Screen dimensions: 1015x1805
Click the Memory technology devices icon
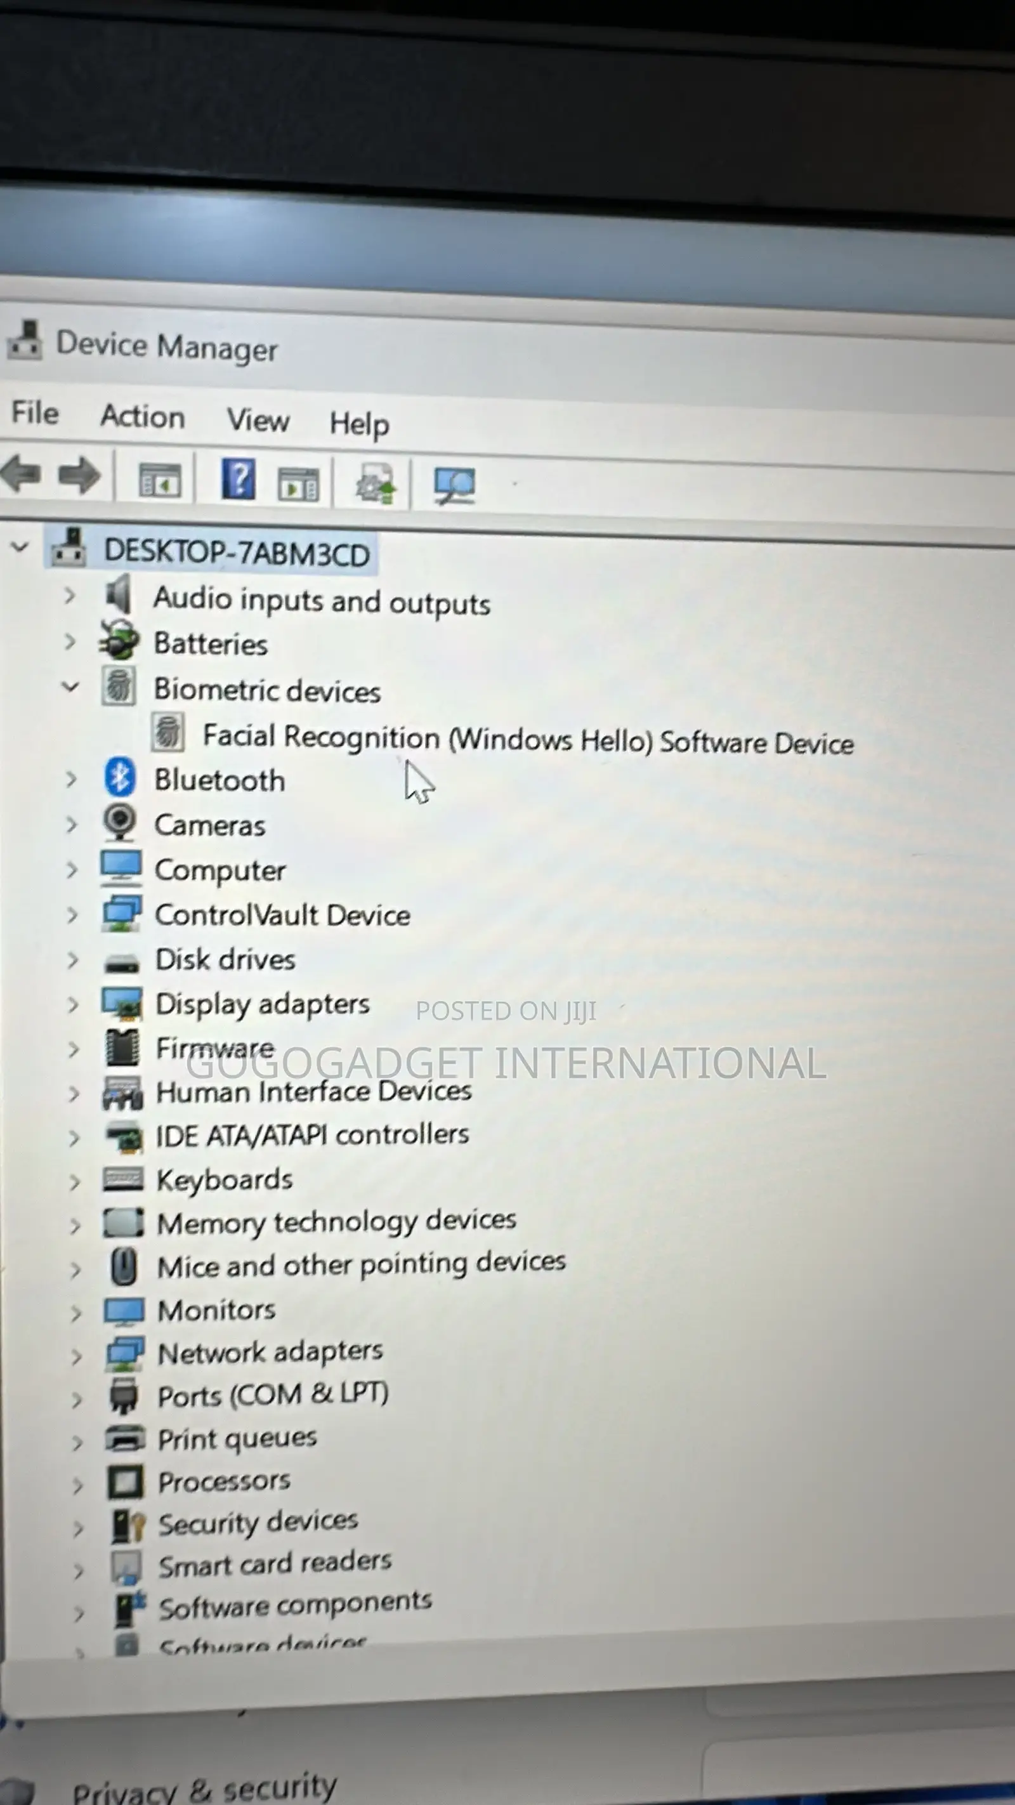pyautogui.click(x=124, y=1223)
